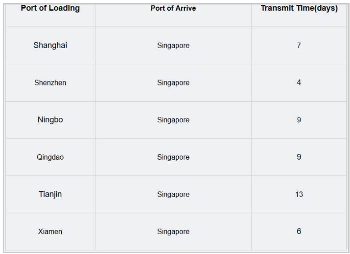The width and height of the screenshot is (350, 254).
Task: Select the Ningbo cell
Action: coord(50,120)
